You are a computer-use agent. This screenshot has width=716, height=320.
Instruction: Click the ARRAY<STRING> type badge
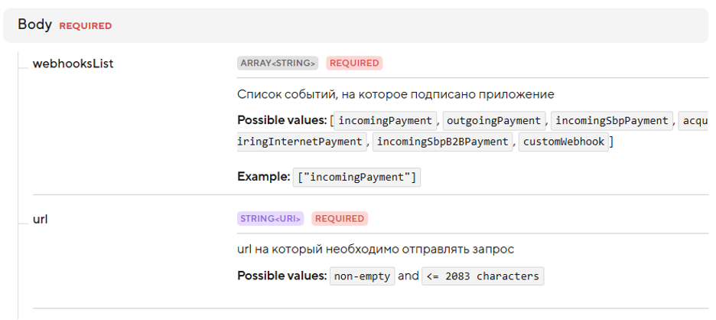coord(278,63)
